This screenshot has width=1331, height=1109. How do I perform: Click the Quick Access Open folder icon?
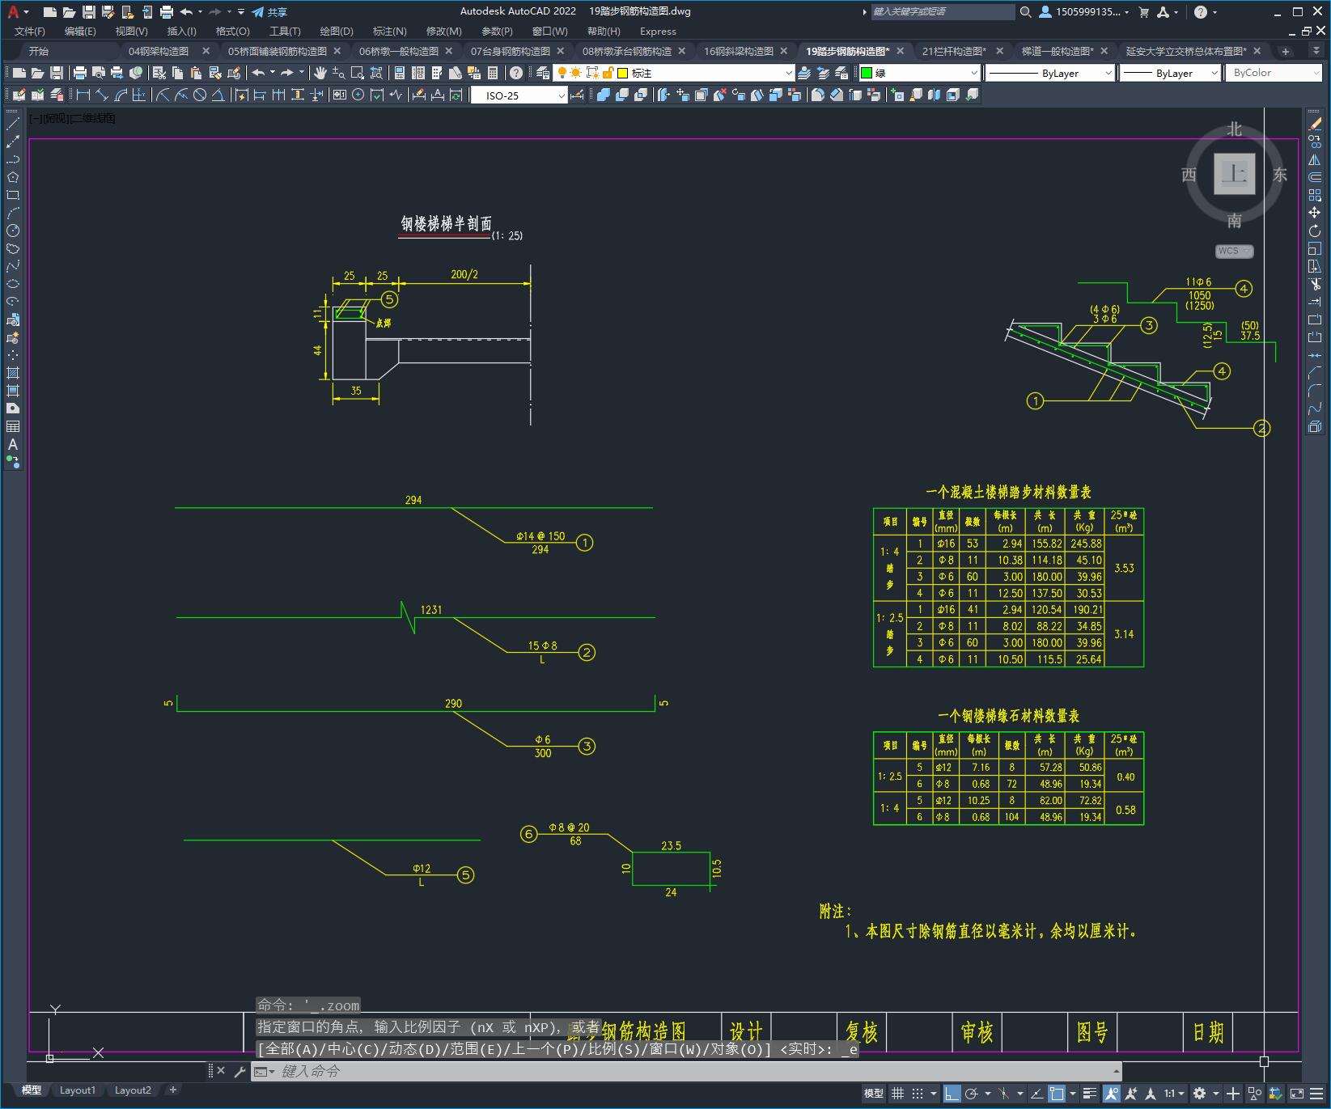tap(70, 12)
